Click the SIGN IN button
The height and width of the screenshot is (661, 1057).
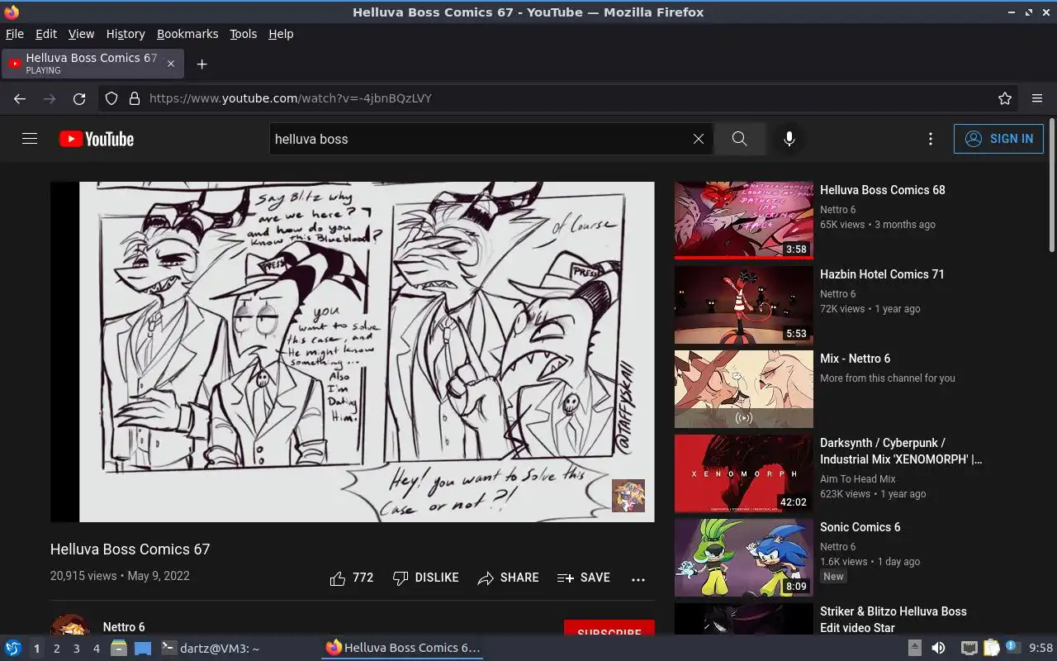coord(998,139)
